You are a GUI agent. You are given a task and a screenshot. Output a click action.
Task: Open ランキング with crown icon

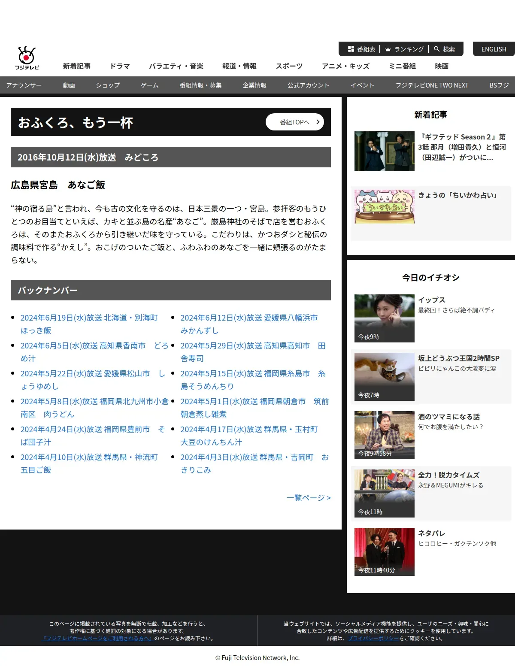pyautogui.click(x=404, y=49)
